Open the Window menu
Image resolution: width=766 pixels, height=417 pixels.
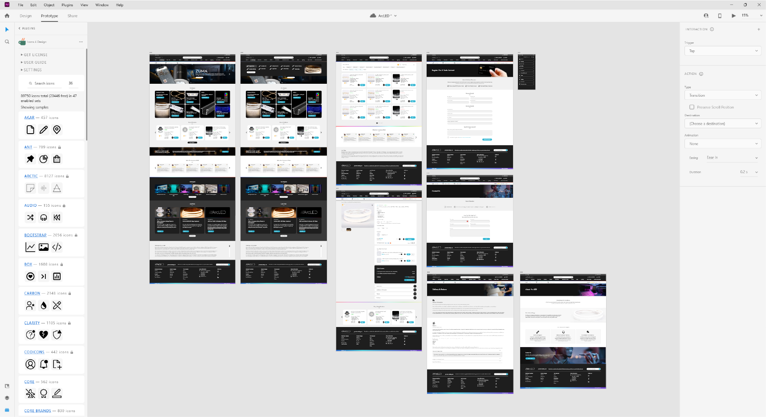click(102, 5)
